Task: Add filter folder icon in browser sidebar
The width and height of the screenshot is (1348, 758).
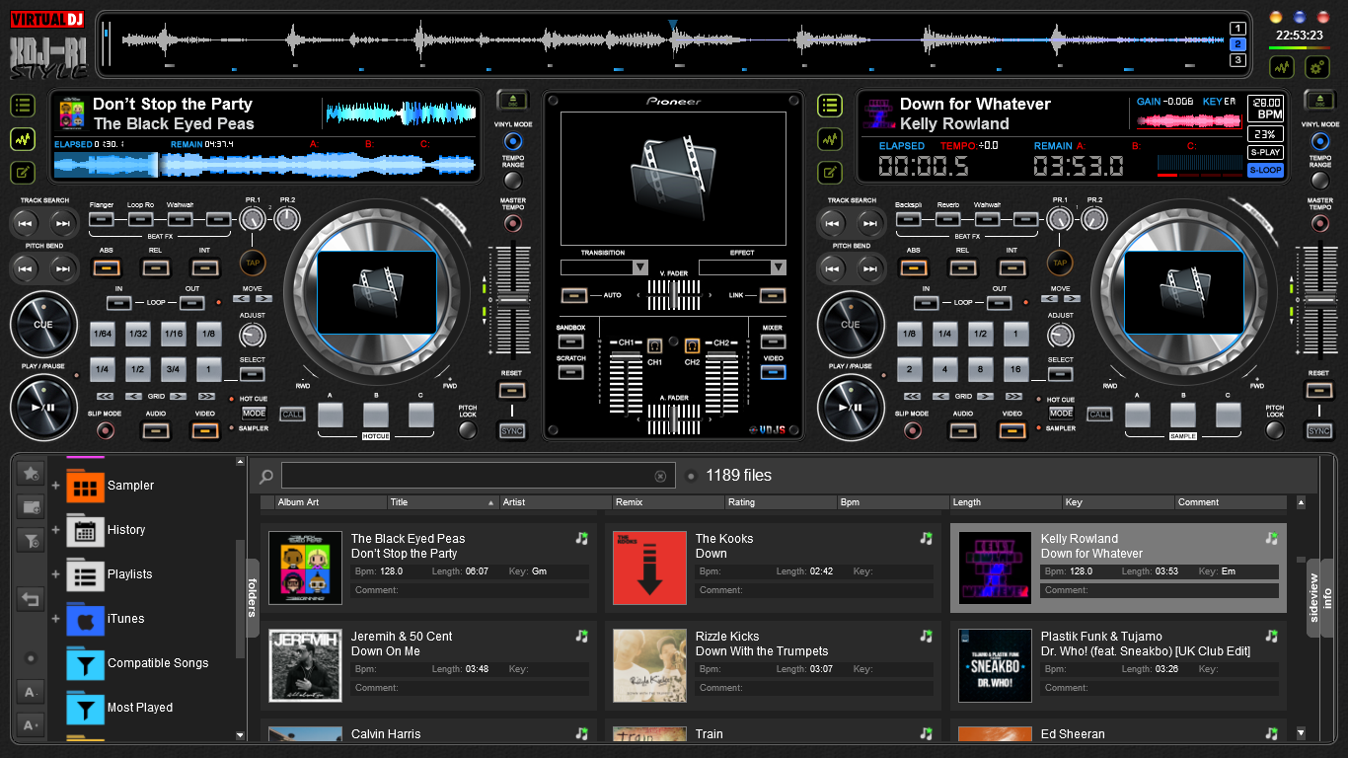Action: tap(31, 540)
